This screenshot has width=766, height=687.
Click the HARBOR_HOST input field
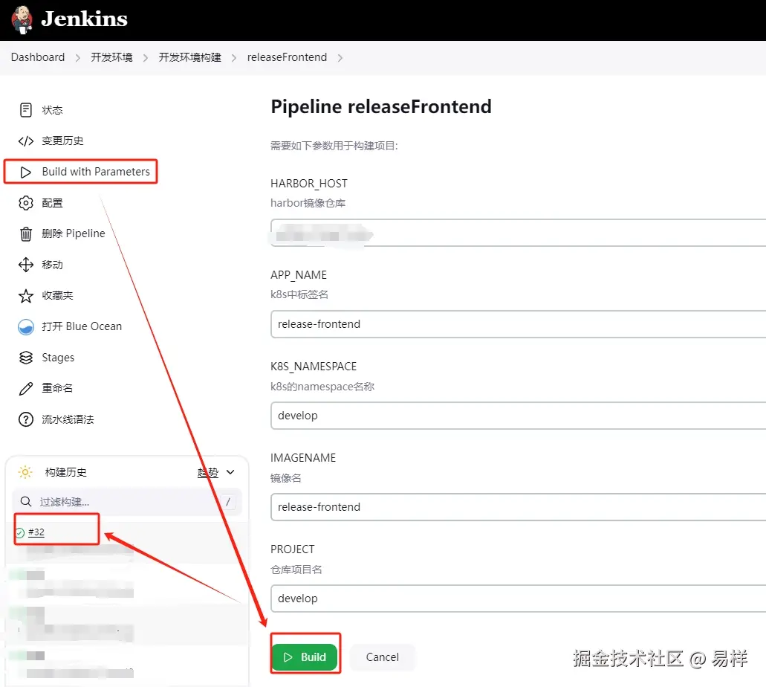[x=519, y=233]
